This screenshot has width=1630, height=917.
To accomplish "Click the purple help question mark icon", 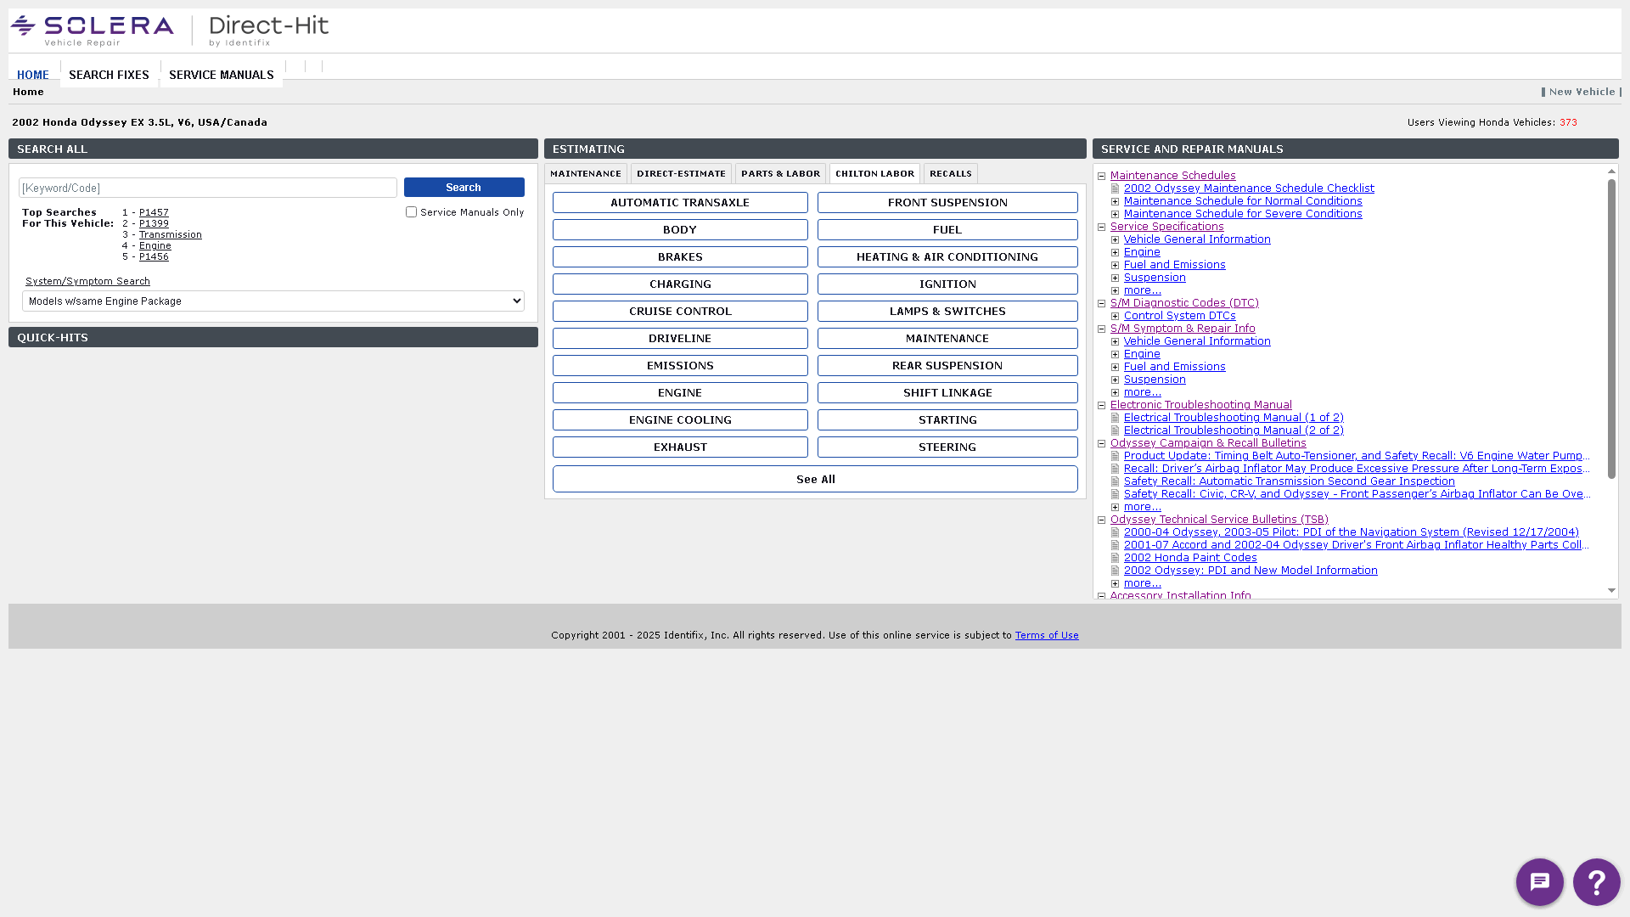I will pos(1596,882).
